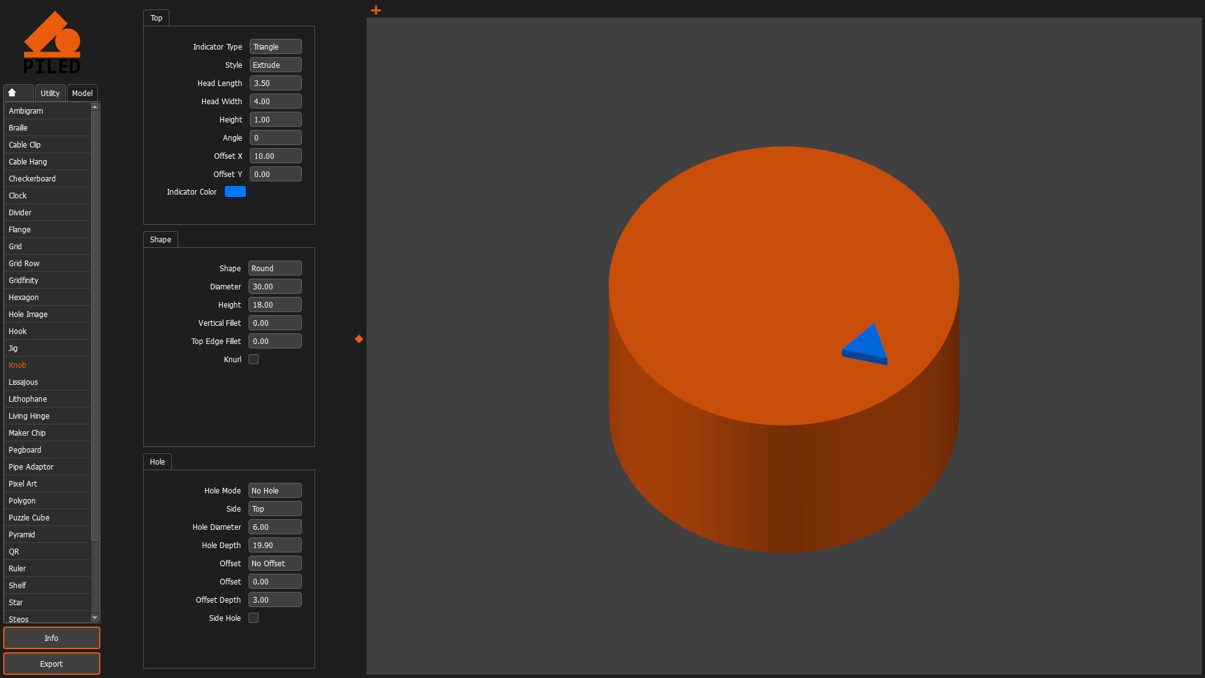Open the Indicator Type dropdown
The image size is (1205, 678).
(x=275, y=46)
